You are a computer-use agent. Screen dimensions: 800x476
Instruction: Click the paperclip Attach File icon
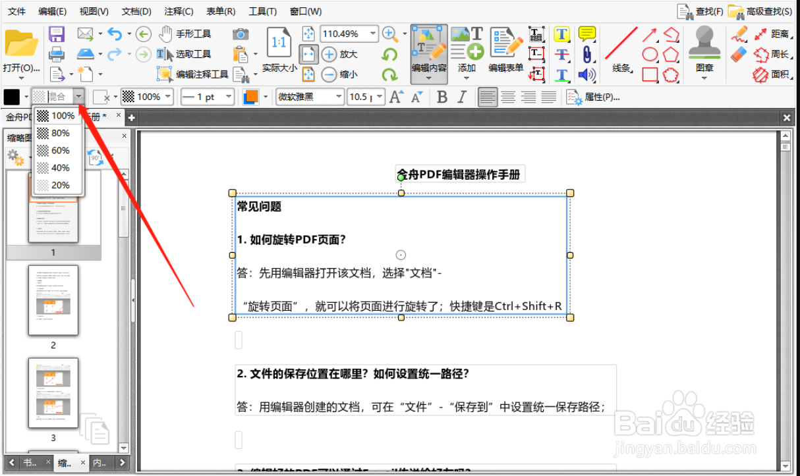click(x=586, y=54)
